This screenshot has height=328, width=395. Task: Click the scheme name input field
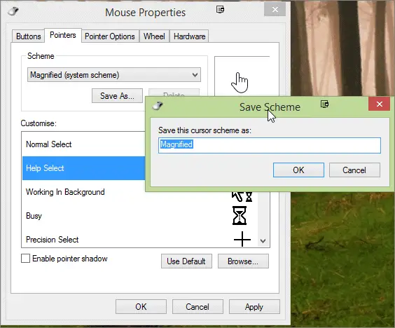[270, 145]
